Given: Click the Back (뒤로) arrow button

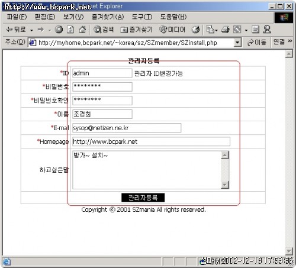Looking at the screenshot, I should (16, 30).
